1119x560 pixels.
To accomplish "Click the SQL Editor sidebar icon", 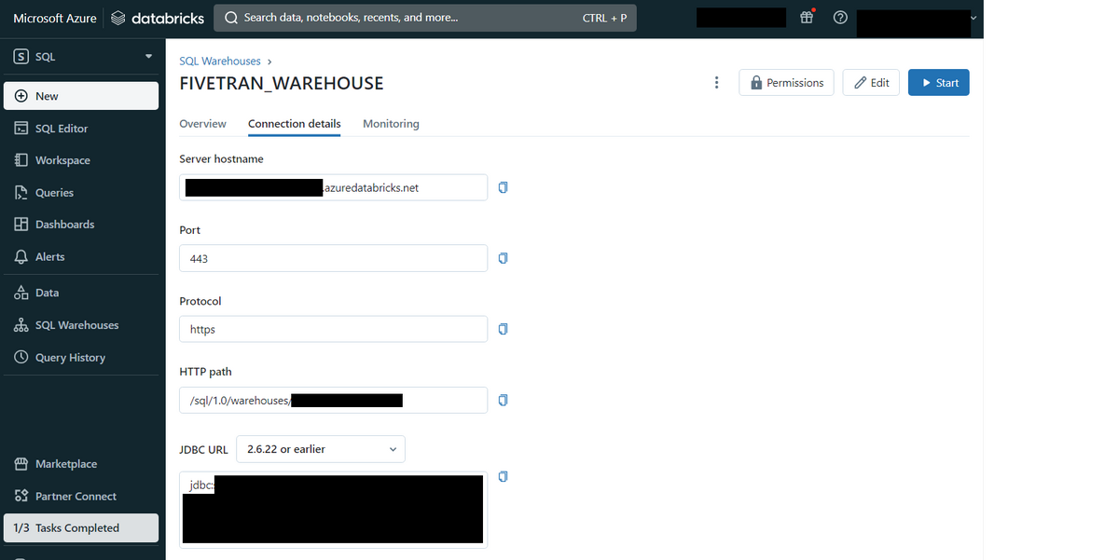I will (x=21, y=129).
